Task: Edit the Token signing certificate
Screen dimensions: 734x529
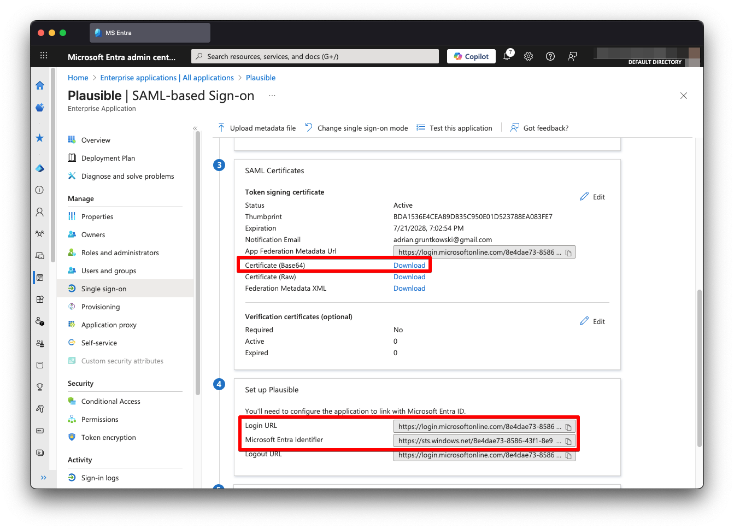Action: [x=593, y=197]
